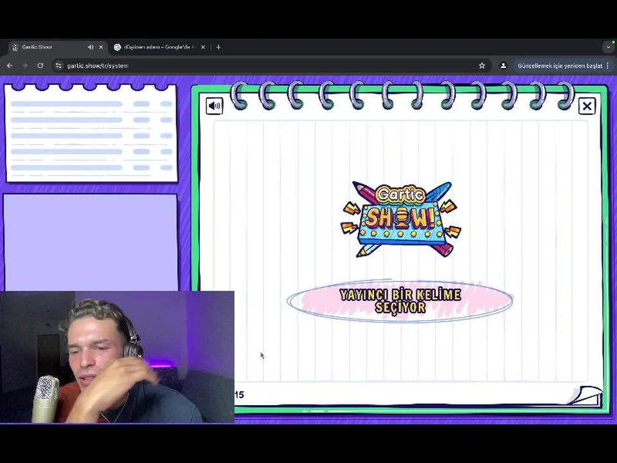Close the Google search tab
Viewport: 617px width, 463px height.
[202, 47]
